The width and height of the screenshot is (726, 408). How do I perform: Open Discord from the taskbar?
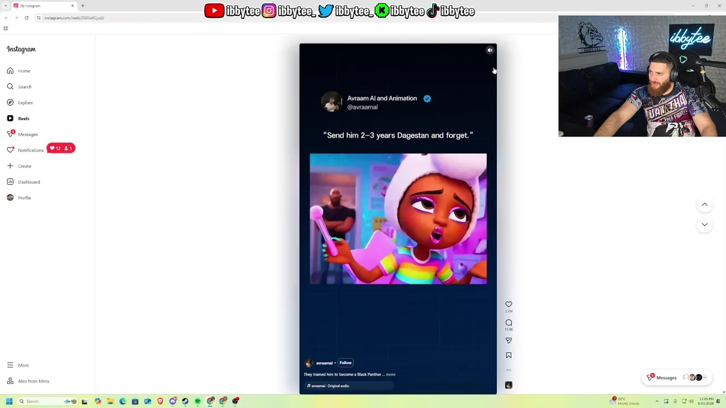[x=173, y=401]
